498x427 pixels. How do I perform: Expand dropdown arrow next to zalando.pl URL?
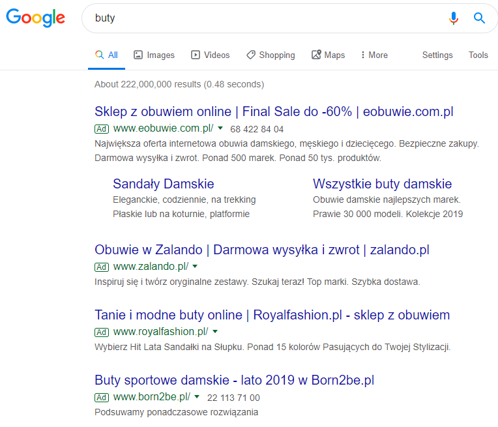point(195,266)
